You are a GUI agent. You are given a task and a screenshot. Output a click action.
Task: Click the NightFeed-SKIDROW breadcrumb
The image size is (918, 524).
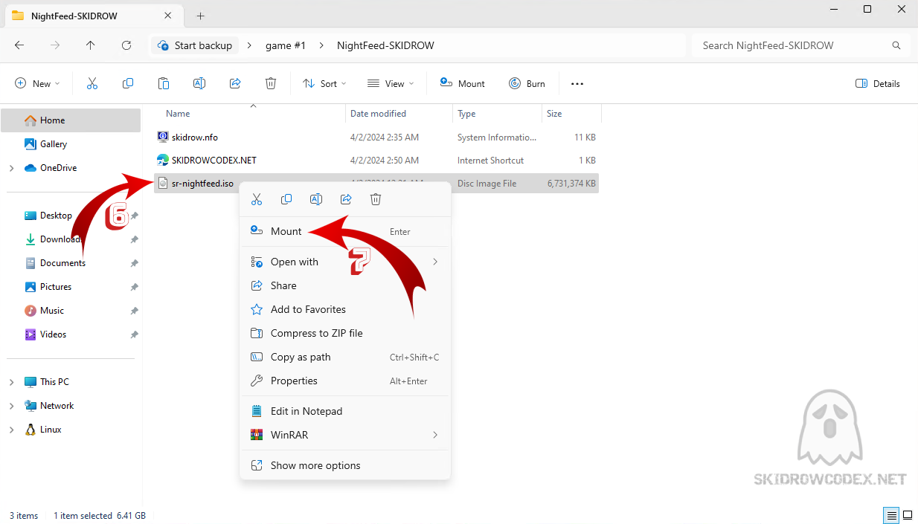(385, 45)
